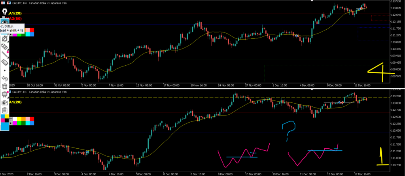
Task: Select the highlighter marker tool
Action: point(5,47)
